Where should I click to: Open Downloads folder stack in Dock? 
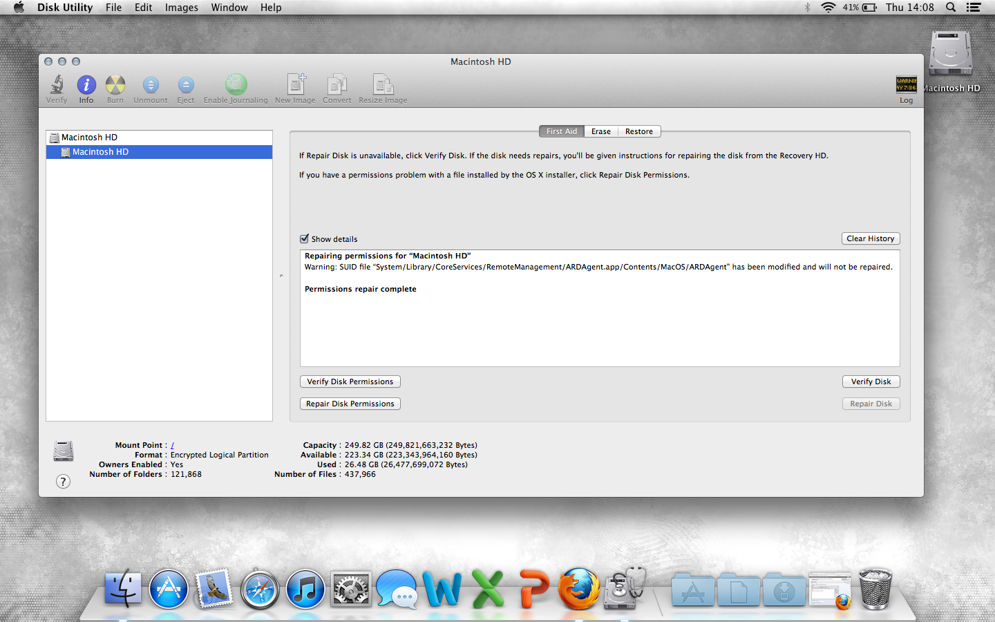click(x=784, y=592)
